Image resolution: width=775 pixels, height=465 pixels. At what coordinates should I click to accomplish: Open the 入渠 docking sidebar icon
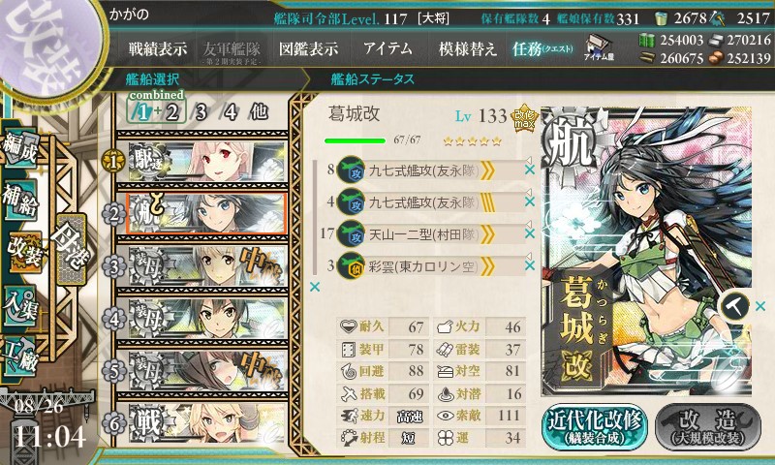click(19, 307)
